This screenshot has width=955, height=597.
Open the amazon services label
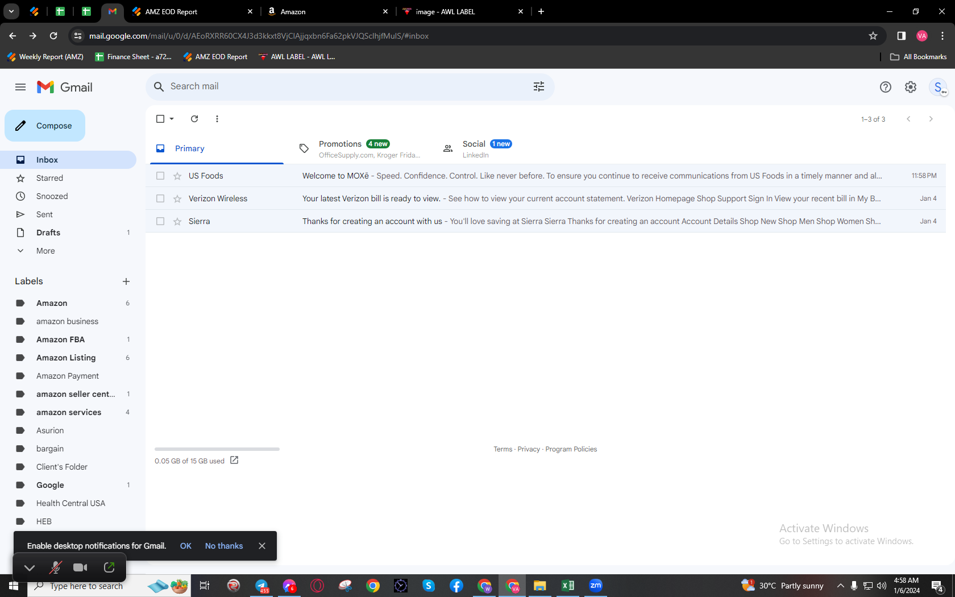click(68, 412)
